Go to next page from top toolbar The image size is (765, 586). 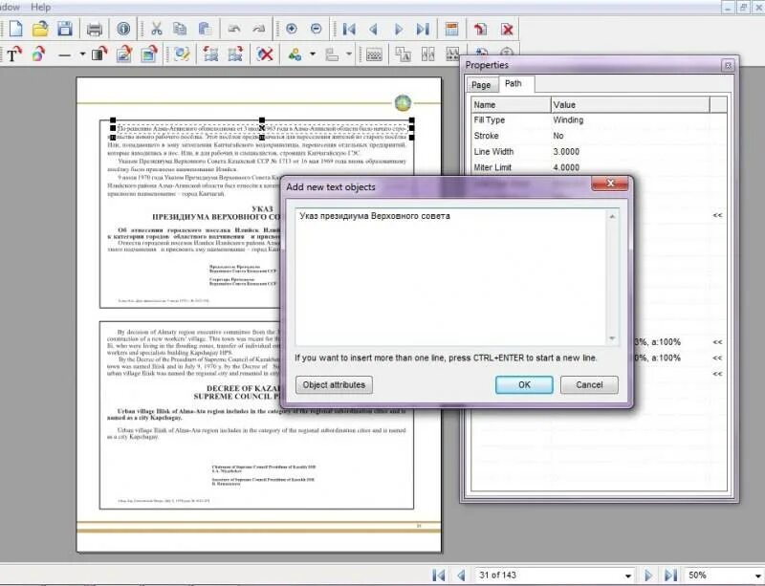coord(398,30)
